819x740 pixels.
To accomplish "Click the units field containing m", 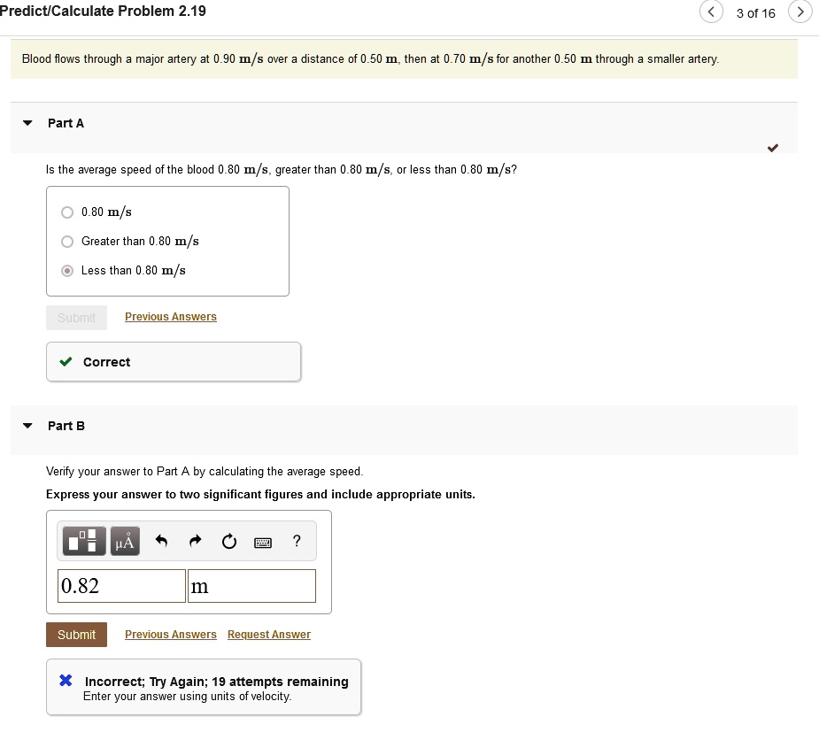I will point(251,585).
